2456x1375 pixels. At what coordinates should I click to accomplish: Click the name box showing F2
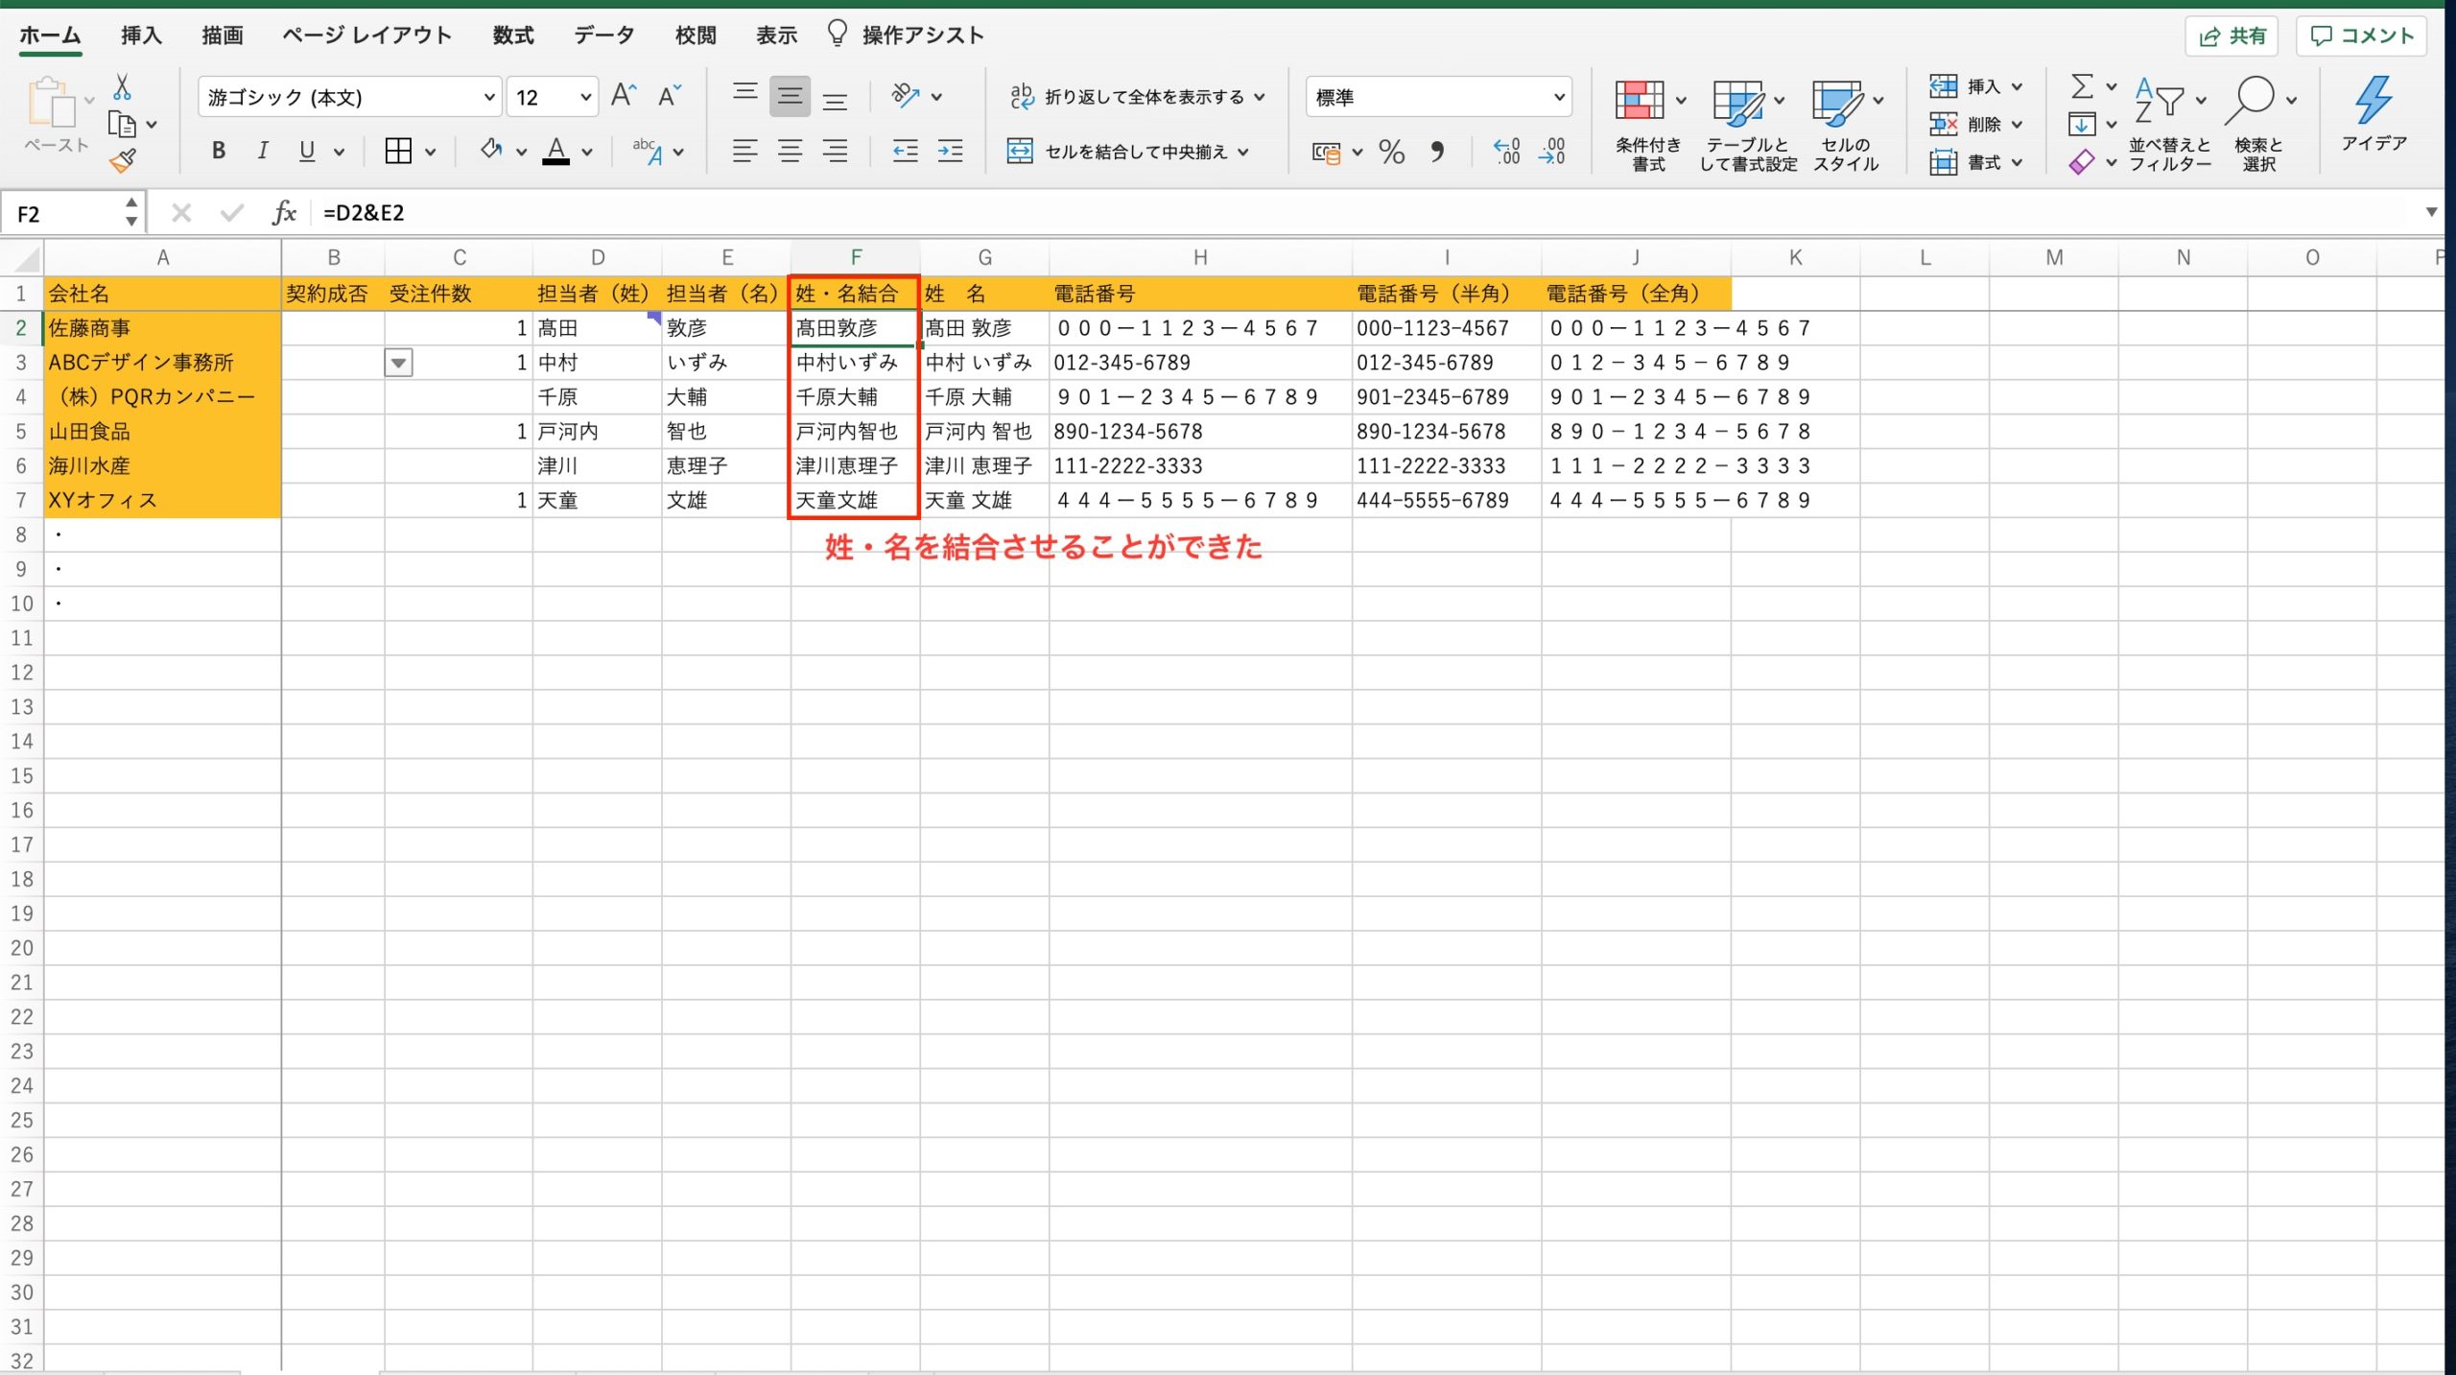pyautogui.click(x=72, y=212)
